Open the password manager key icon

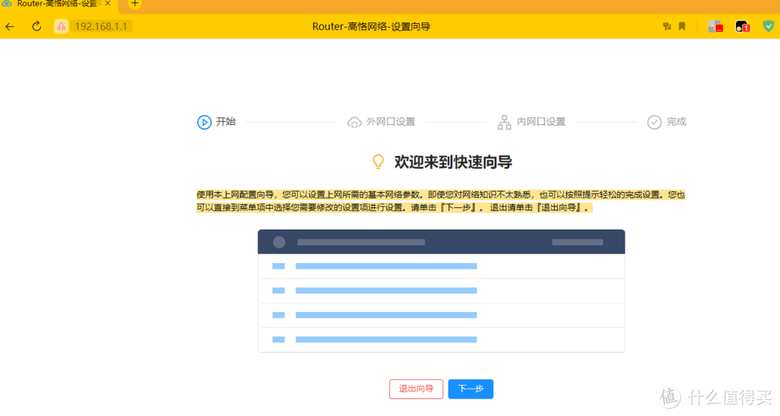click(666, 26)
